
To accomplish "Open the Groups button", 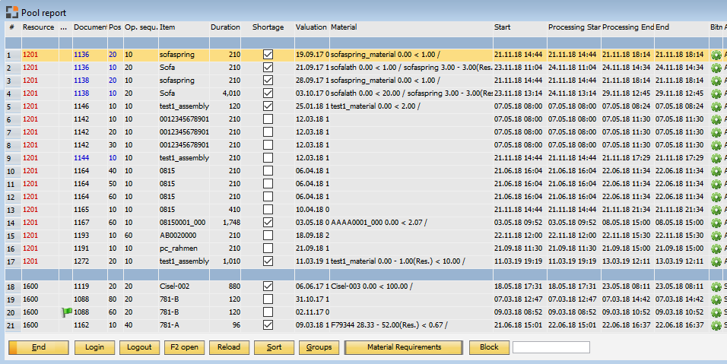I will pos(318,347).
